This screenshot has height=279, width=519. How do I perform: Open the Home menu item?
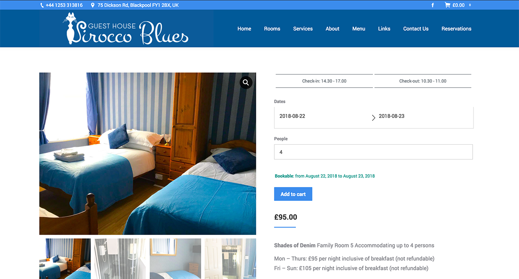244,29
